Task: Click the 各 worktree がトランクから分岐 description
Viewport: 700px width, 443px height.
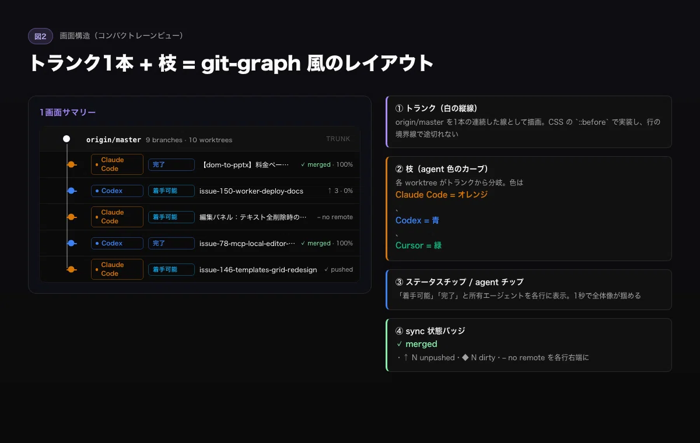Action: point(460,182)
